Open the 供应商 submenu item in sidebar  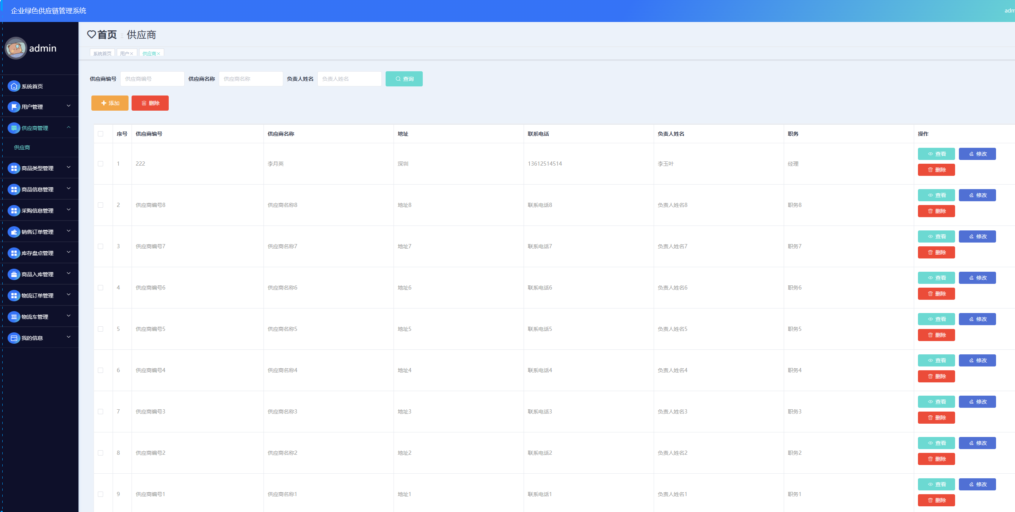point(22,147)
